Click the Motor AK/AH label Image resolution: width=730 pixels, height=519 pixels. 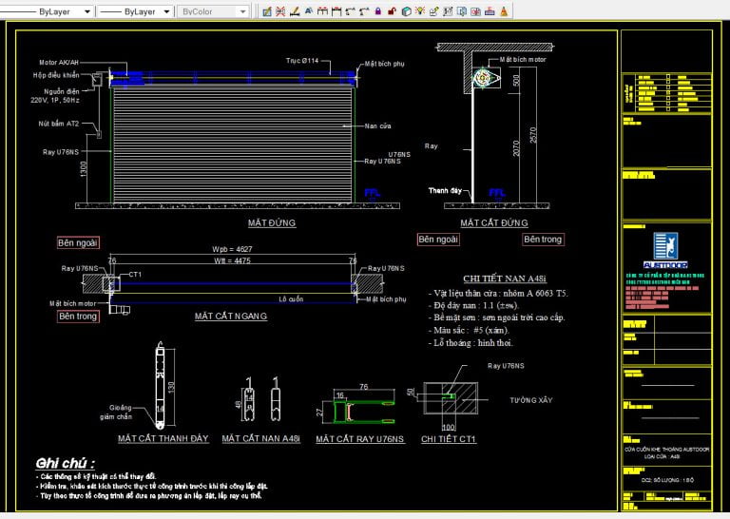pos(59,63)
